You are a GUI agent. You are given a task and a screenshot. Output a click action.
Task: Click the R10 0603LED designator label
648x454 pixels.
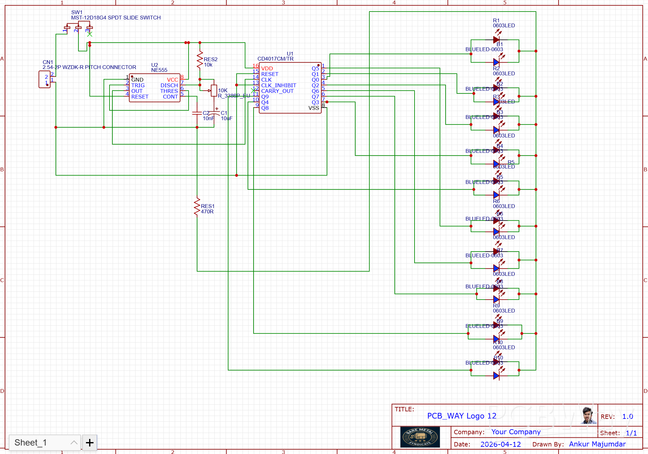[x=504, y=345]
